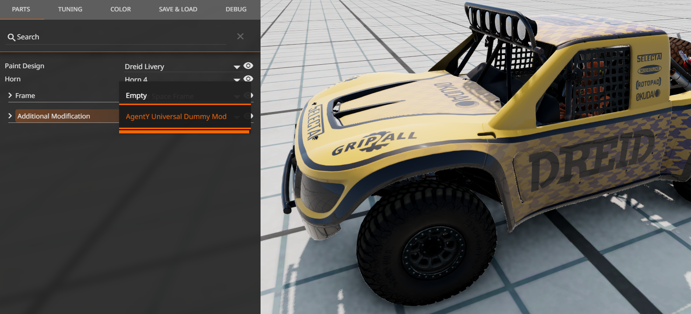The width and height of the screenshot is (691, 314).
Task: Toggle Paint Design visibility eye
Action: pos(248,66)
